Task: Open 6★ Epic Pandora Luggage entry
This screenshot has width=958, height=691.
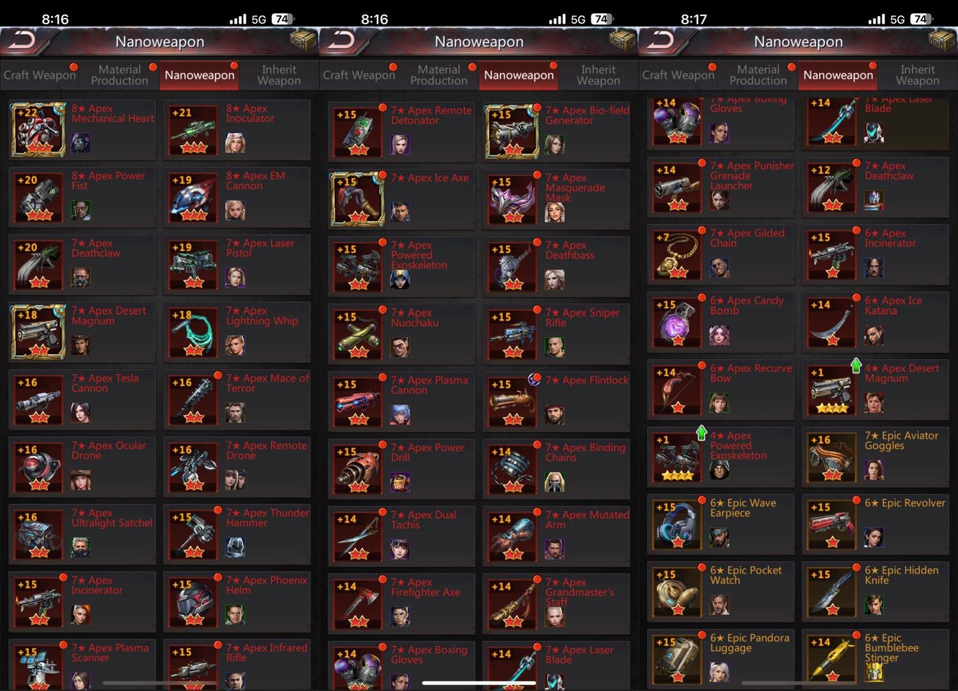Action: coord(721,658)
